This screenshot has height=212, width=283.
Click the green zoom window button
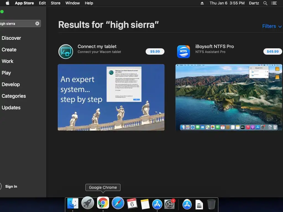[x=2, y=12]
